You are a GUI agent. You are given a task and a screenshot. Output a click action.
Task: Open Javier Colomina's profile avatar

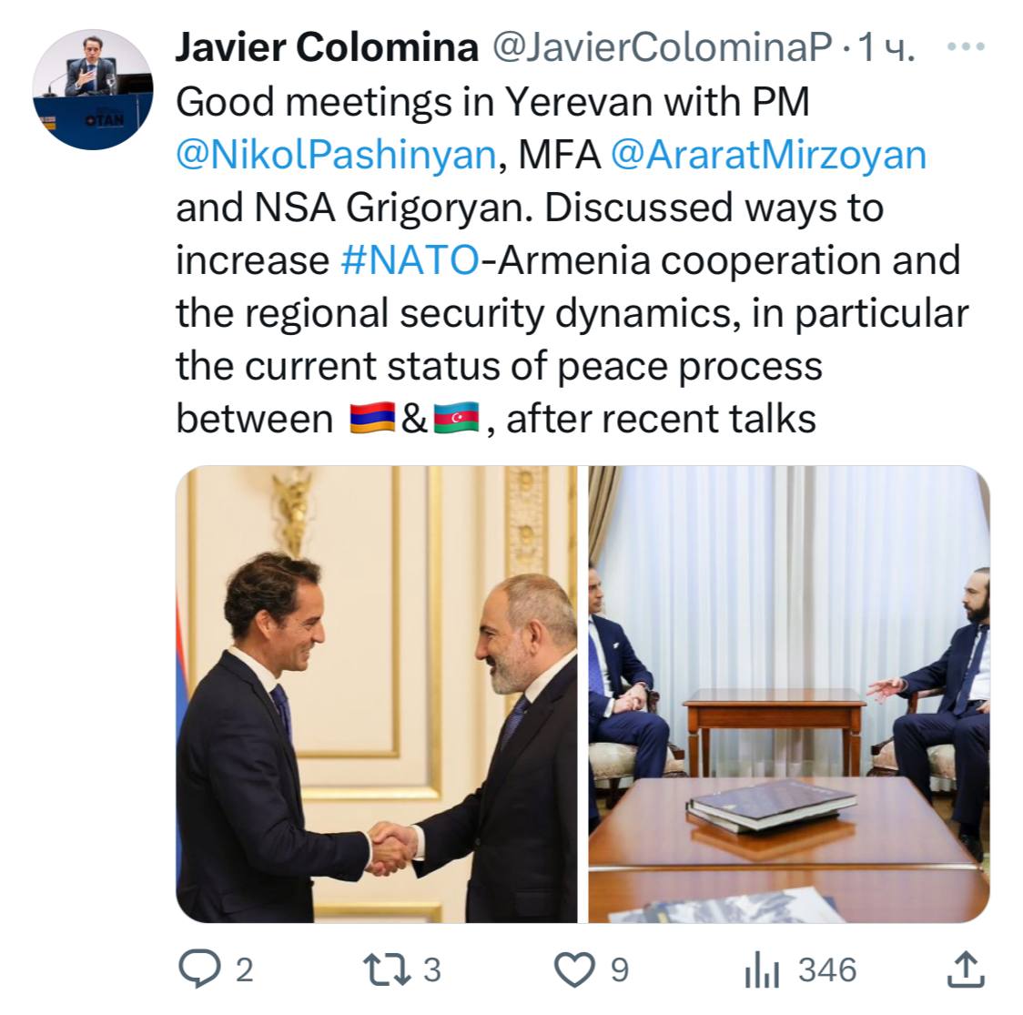click(93, 89)
